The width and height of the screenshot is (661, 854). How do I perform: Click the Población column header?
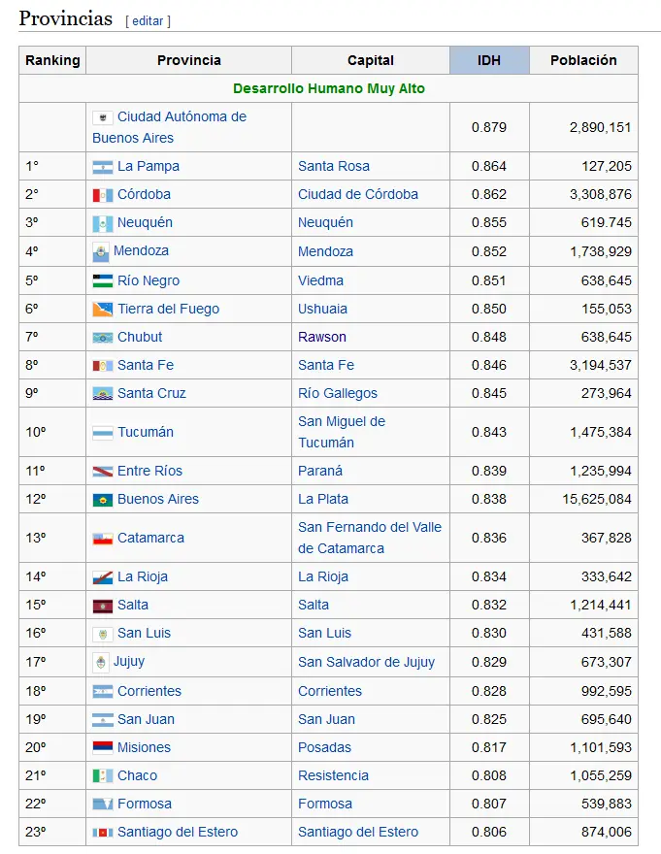pos(583,60)
